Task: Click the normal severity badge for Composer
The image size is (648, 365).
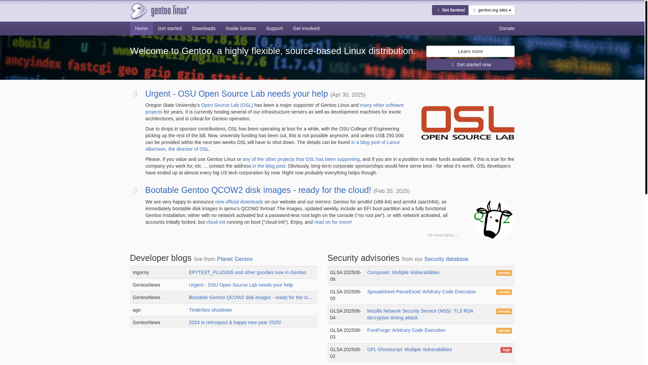Action: click(x=504, y=273)
